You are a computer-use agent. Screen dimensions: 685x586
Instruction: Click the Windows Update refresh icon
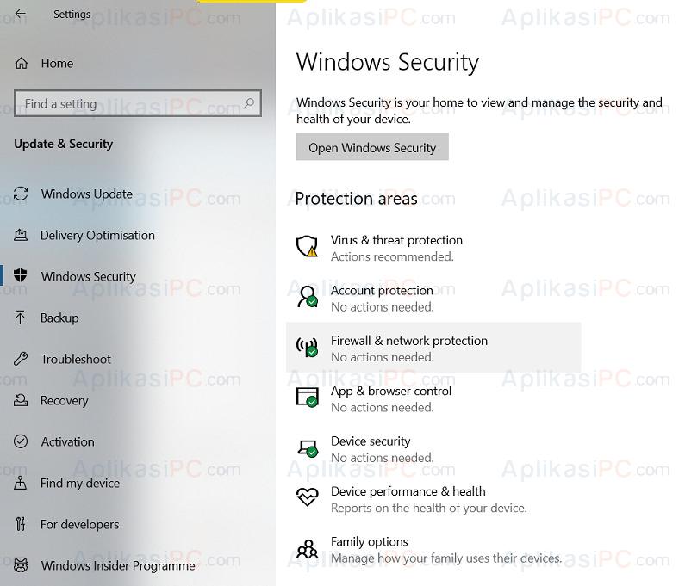click(21, 194)
